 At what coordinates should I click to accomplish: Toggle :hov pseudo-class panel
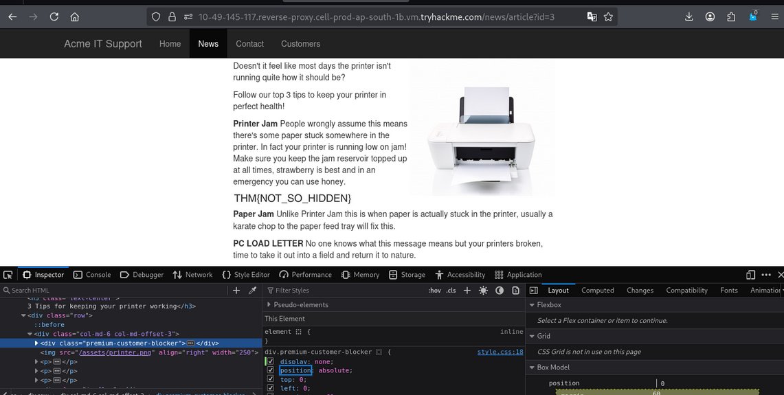pos(434,291)
